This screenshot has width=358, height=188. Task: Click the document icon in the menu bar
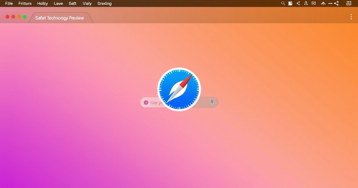click(x=290, y=4)
